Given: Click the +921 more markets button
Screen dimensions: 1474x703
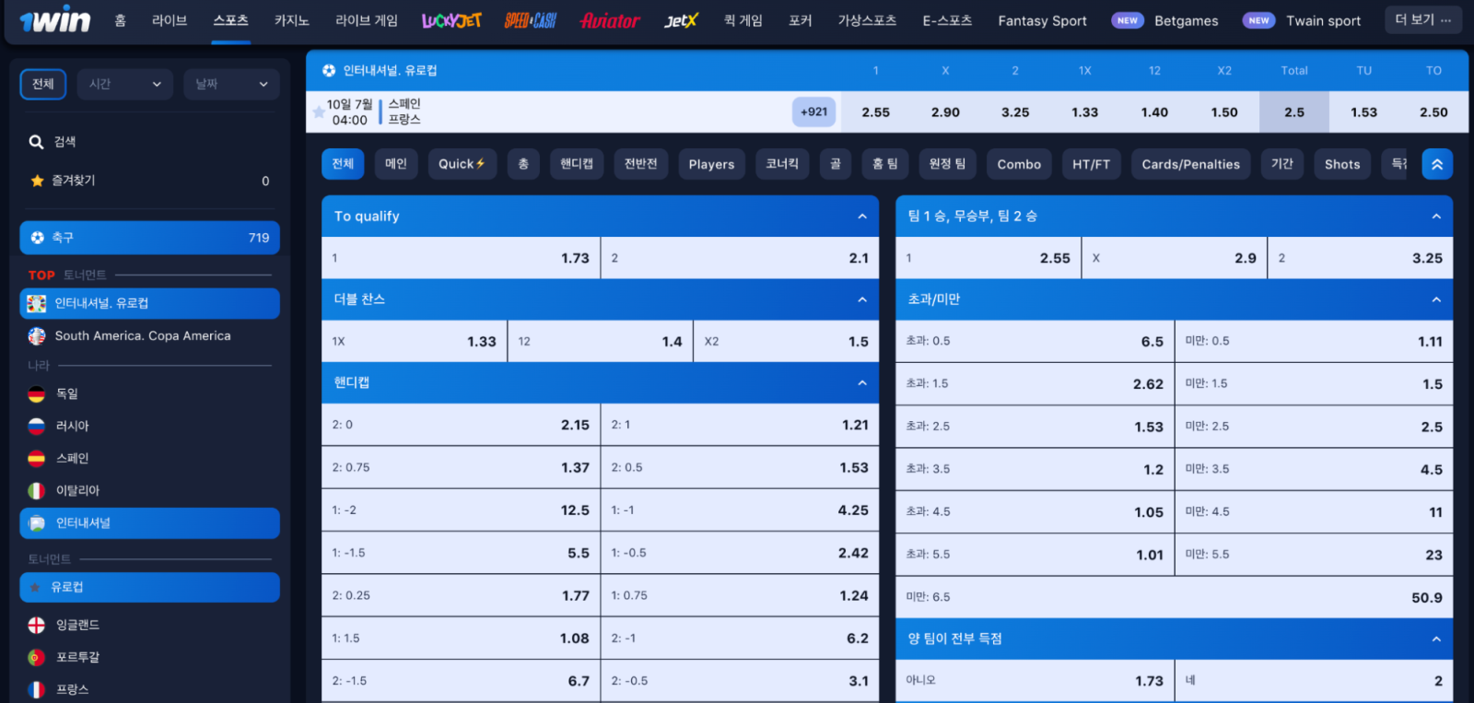Looking at the screenshot, I should click(813, 112).
